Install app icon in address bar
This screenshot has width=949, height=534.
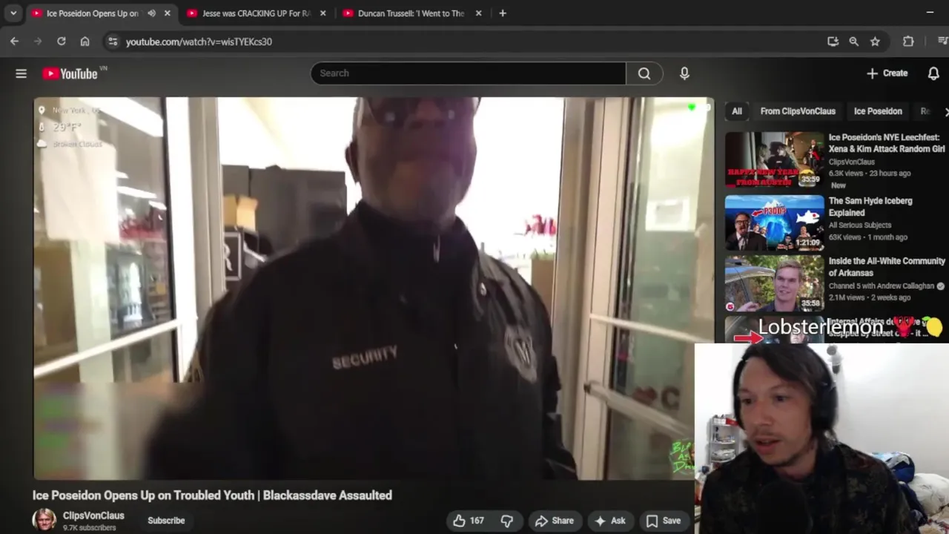pyautogui.click(x=833, y=42)
